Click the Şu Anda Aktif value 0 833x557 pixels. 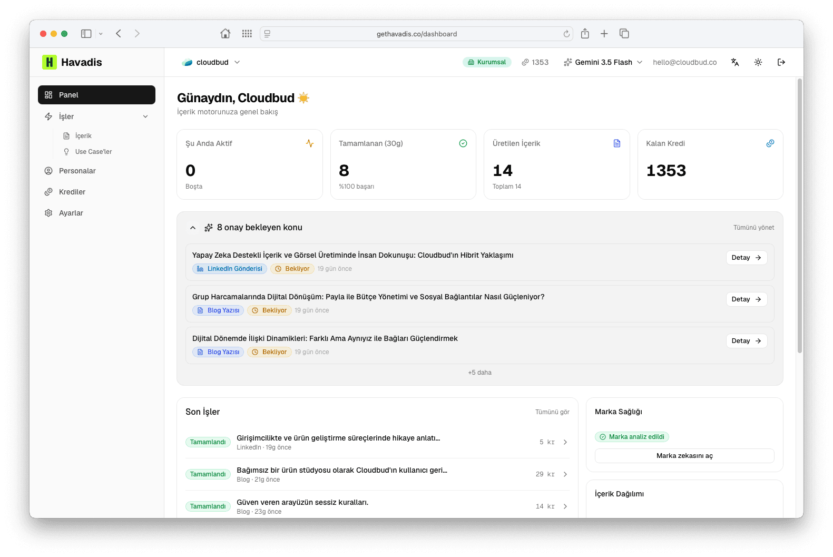(191, 171)
